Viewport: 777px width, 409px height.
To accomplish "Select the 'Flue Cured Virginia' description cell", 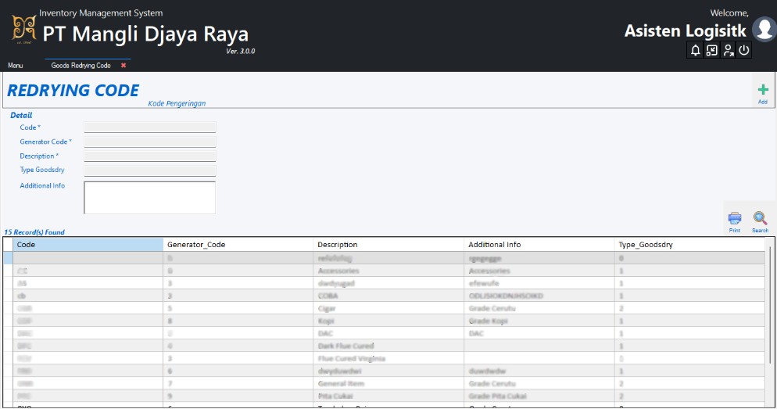I will point(388,358).
